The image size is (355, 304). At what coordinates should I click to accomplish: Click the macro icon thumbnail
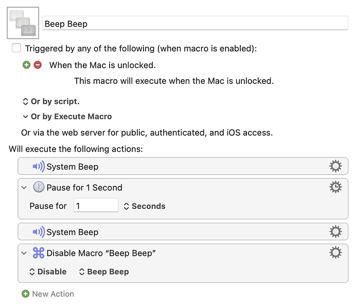[x=23, y=23]
